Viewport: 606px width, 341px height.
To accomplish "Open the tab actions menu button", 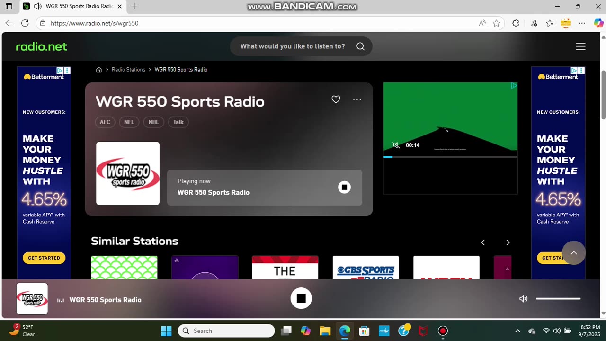I will pos(9,7).
